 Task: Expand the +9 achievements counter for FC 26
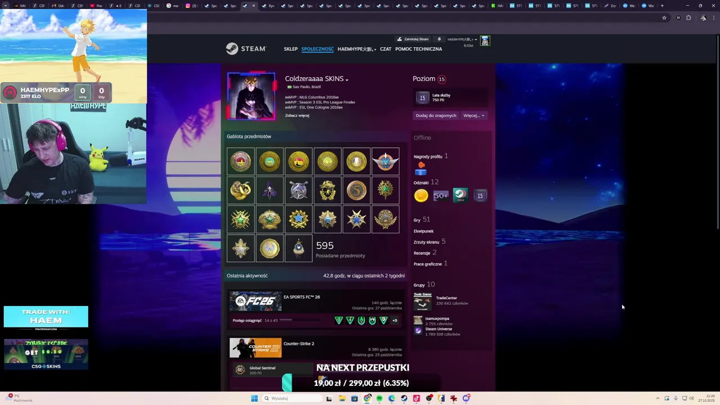tap(394, 321)
